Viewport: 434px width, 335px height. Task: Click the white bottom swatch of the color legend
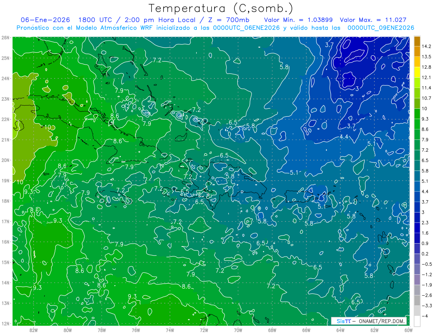[417, 321]
